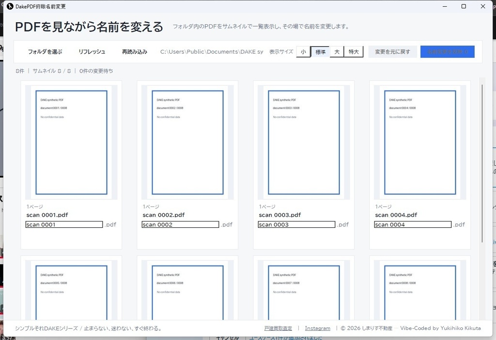Click the scan 0004 name input field
Viewport: 496px width, 340px height.
coord(413,225)
